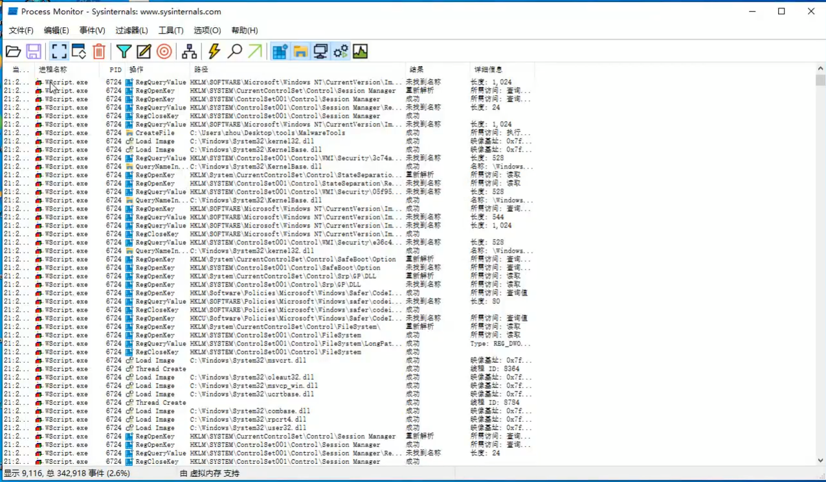Select Thread Create row with ID 8364
This screenshot has height=482, width=826.
pyautogui.click(x=267, y=369)
